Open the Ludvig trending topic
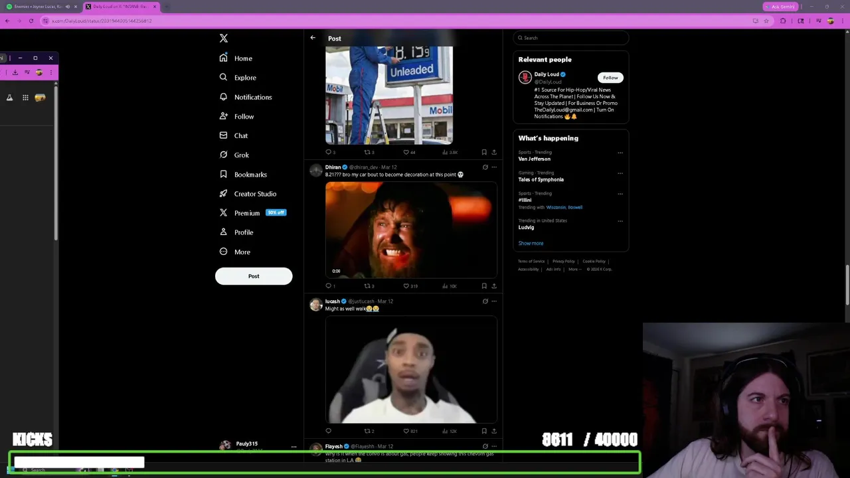The image size is (850, 478). [x=526, y=228]
